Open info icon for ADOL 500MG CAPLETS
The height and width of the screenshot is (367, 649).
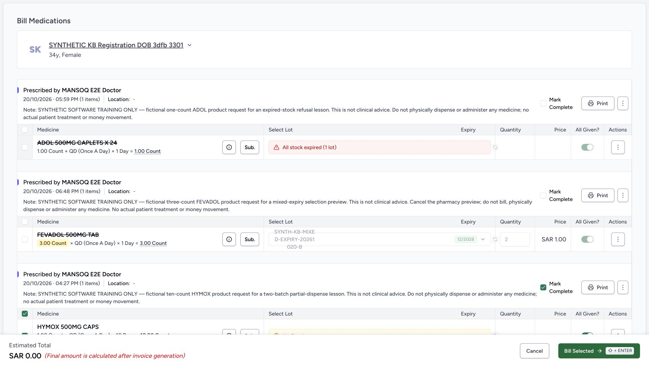tap(229, 147)
